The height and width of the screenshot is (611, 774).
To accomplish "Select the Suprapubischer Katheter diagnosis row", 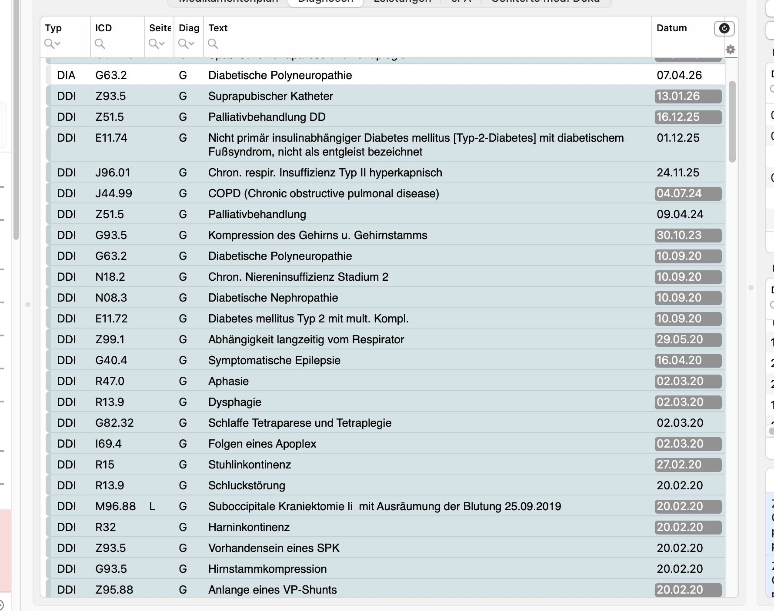I will (x=385, y=96).
